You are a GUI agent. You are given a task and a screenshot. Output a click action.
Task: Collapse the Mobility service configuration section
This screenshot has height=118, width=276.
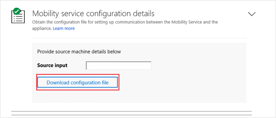[x=252, y=14]
